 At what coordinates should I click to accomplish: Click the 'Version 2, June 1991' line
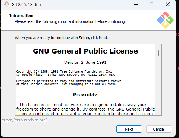(85, 62)
